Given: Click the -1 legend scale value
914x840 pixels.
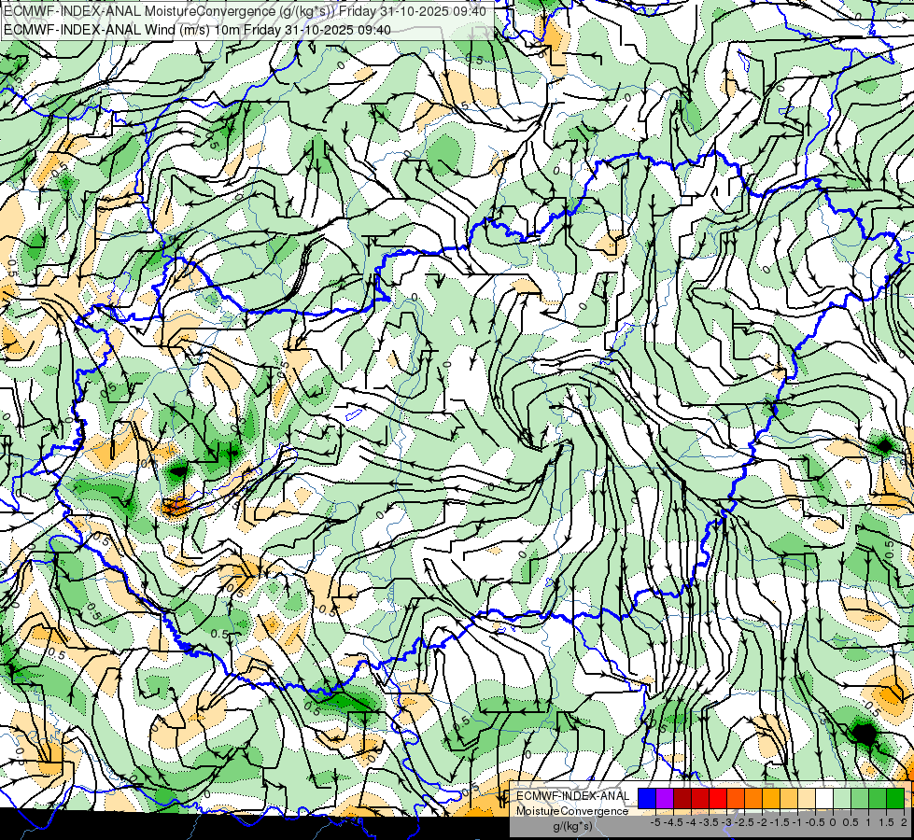Looking at the screenshot, I should [797, 822].
